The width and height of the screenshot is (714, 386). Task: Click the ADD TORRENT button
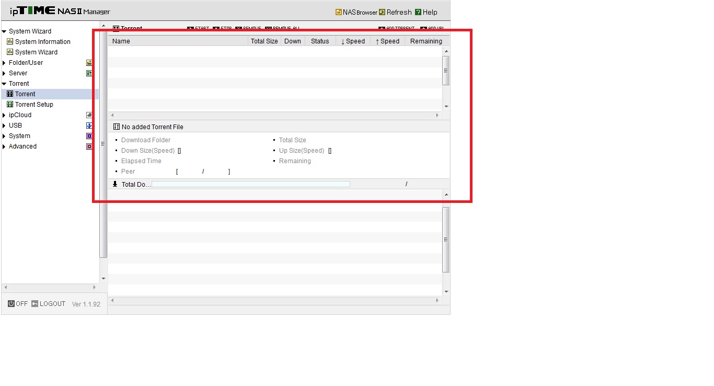click(x=397, y=28)
